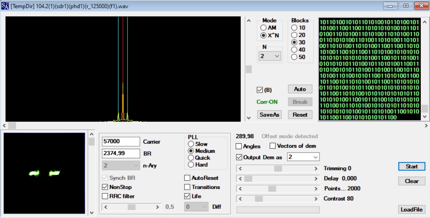This screenshot has width=430, height=218.
Task: Click right arrow of RRC filter slider
Action: [x=157, y=207]
